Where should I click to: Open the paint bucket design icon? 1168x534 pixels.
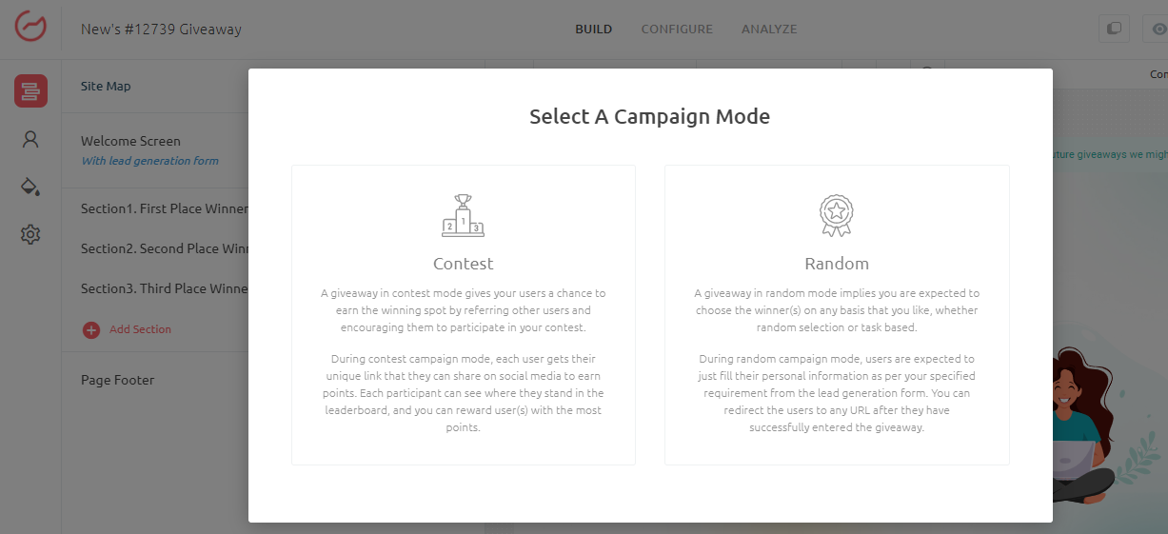click(30, 187)
